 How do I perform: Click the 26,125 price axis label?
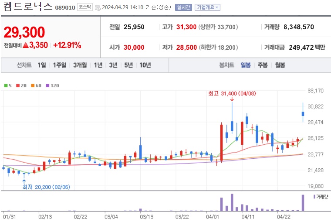[x=315, y=138]
